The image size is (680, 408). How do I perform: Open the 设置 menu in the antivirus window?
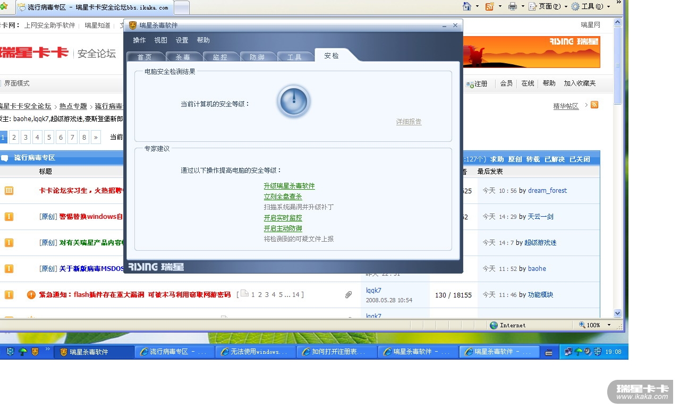182,40
